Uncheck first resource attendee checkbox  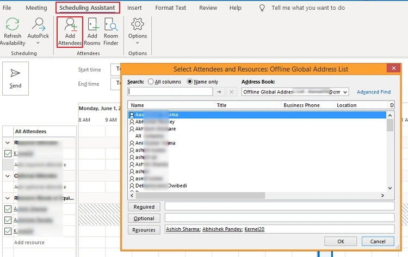(8, 209)
